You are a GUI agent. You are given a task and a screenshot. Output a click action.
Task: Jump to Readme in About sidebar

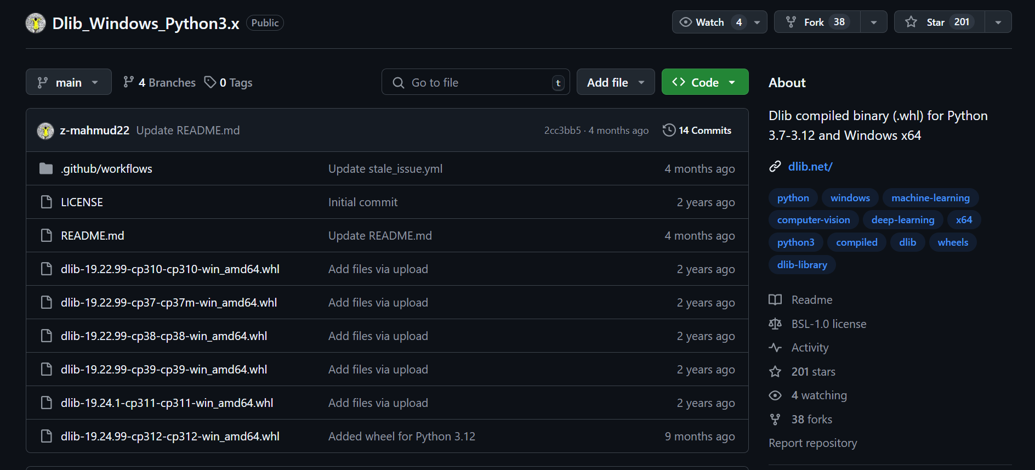pyautogui.click(x=812, y=300)
